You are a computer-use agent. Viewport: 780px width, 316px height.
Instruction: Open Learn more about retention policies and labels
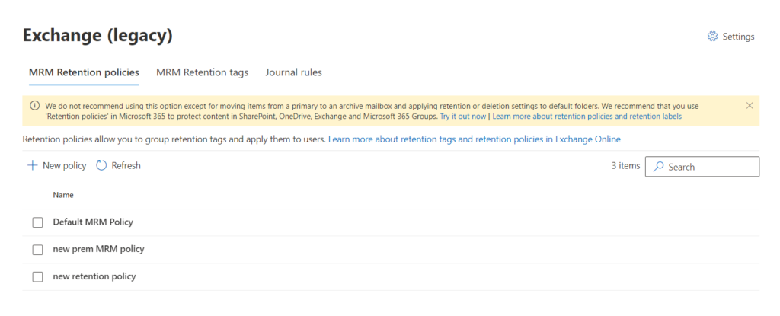[587, 117]
